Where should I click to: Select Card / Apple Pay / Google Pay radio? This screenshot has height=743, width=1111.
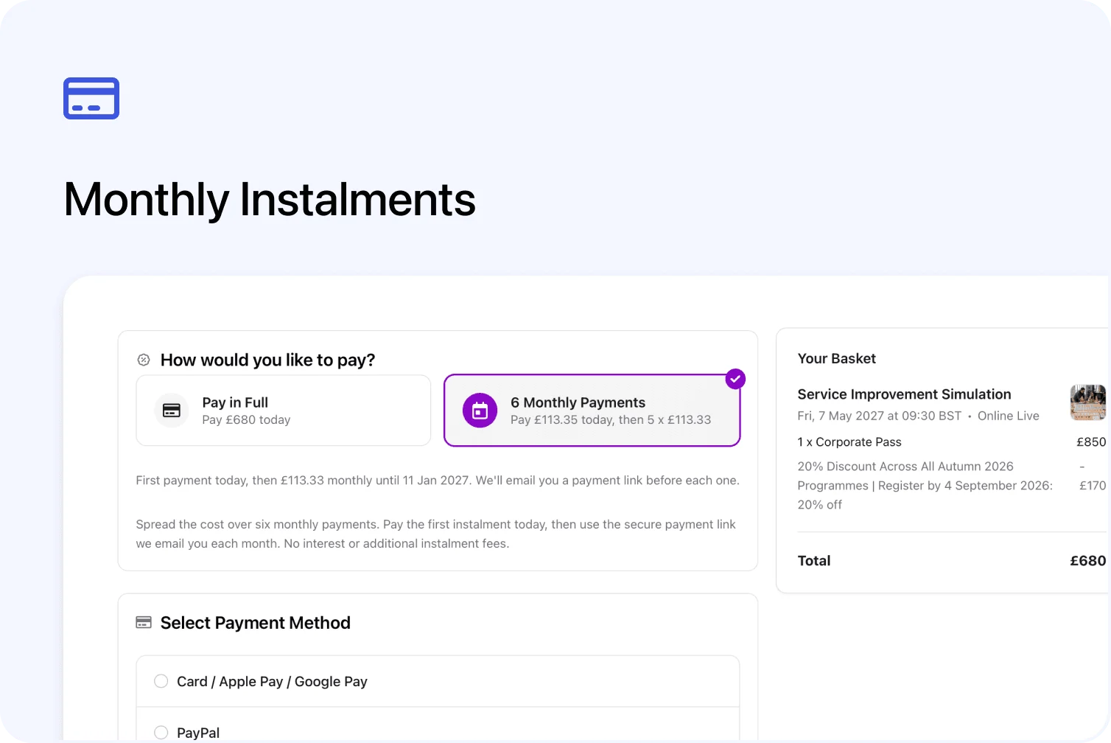pyautogui.click(x=161, y=681)
